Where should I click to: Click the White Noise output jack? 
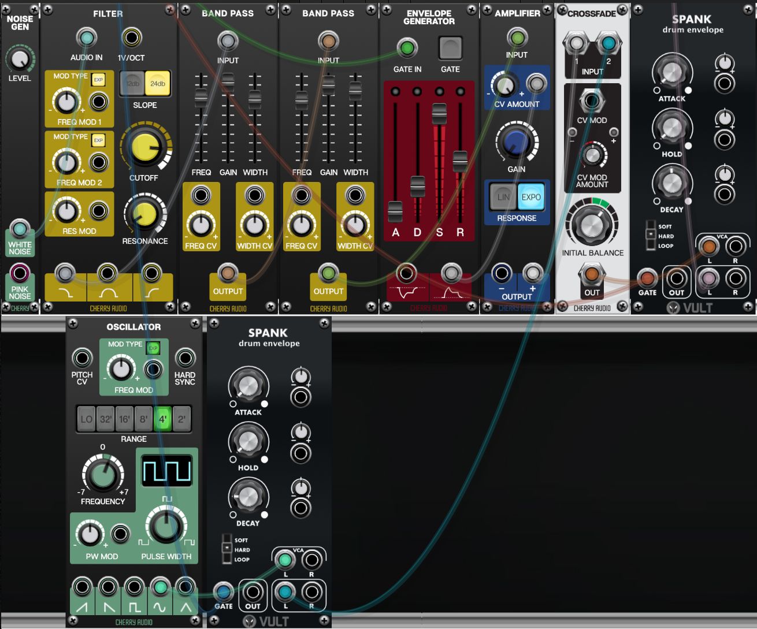20,229
